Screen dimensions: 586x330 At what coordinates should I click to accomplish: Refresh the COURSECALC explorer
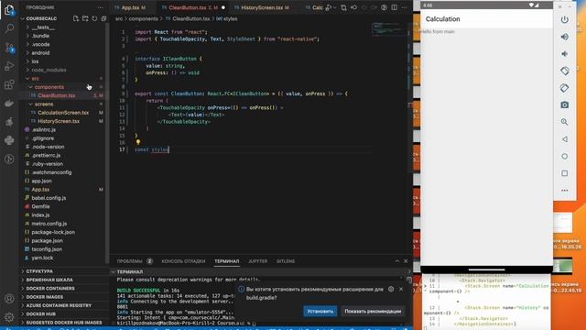point(94,18)
